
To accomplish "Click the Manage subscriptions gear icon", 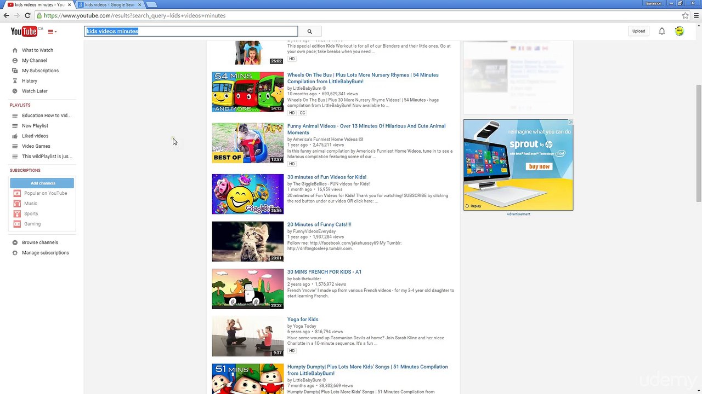I will (15, 253).
